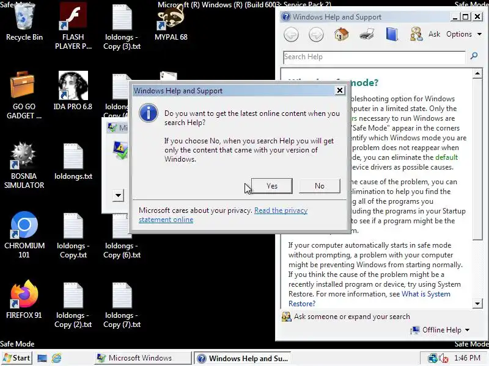Click the dropdown arrow in Microsoft Windows dialog
The height and width of the screenshot is (366, 489).
pos(118,195)
